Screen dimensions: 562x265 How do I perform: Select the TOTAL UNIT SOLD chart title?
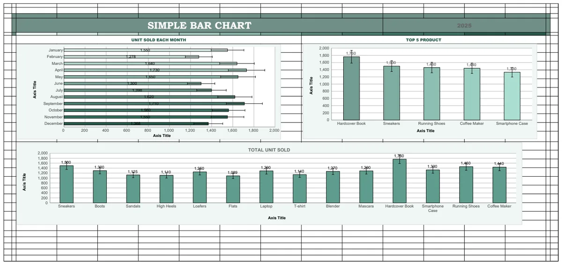point(269,150)
